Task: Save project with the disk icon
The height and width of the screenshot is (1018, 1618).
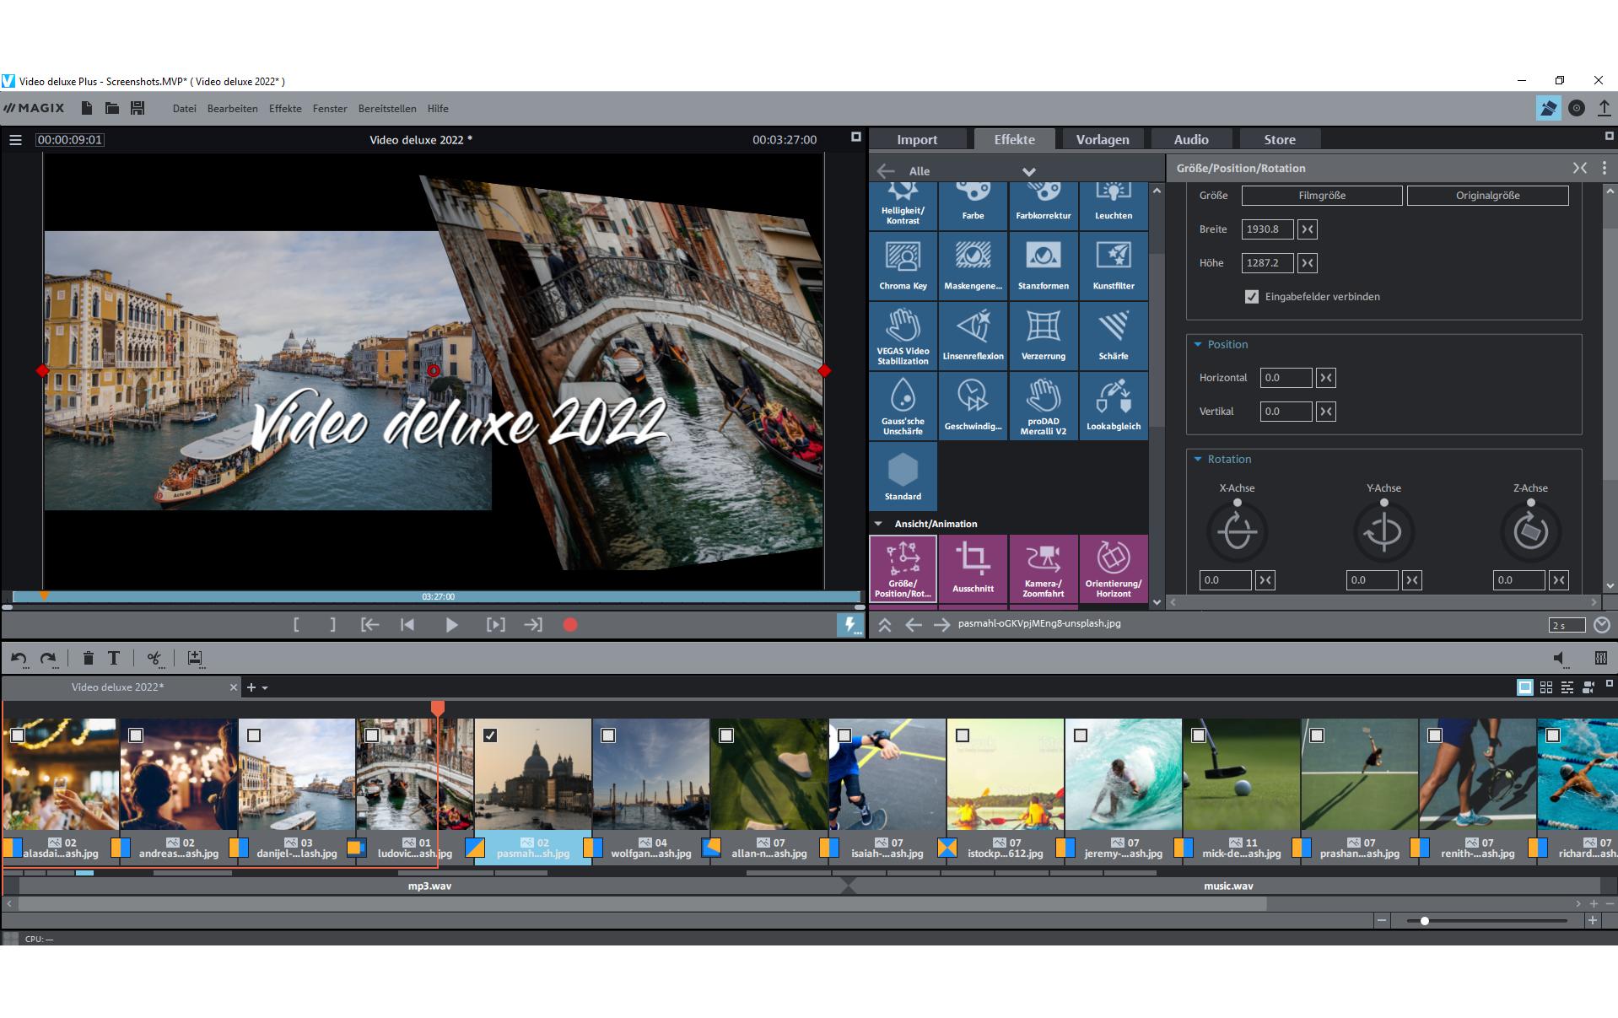Action: (138, 108)
